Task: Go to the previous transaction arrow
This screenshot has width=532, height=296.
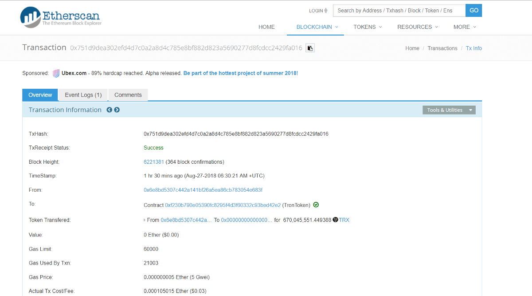Action: point(109,110)
